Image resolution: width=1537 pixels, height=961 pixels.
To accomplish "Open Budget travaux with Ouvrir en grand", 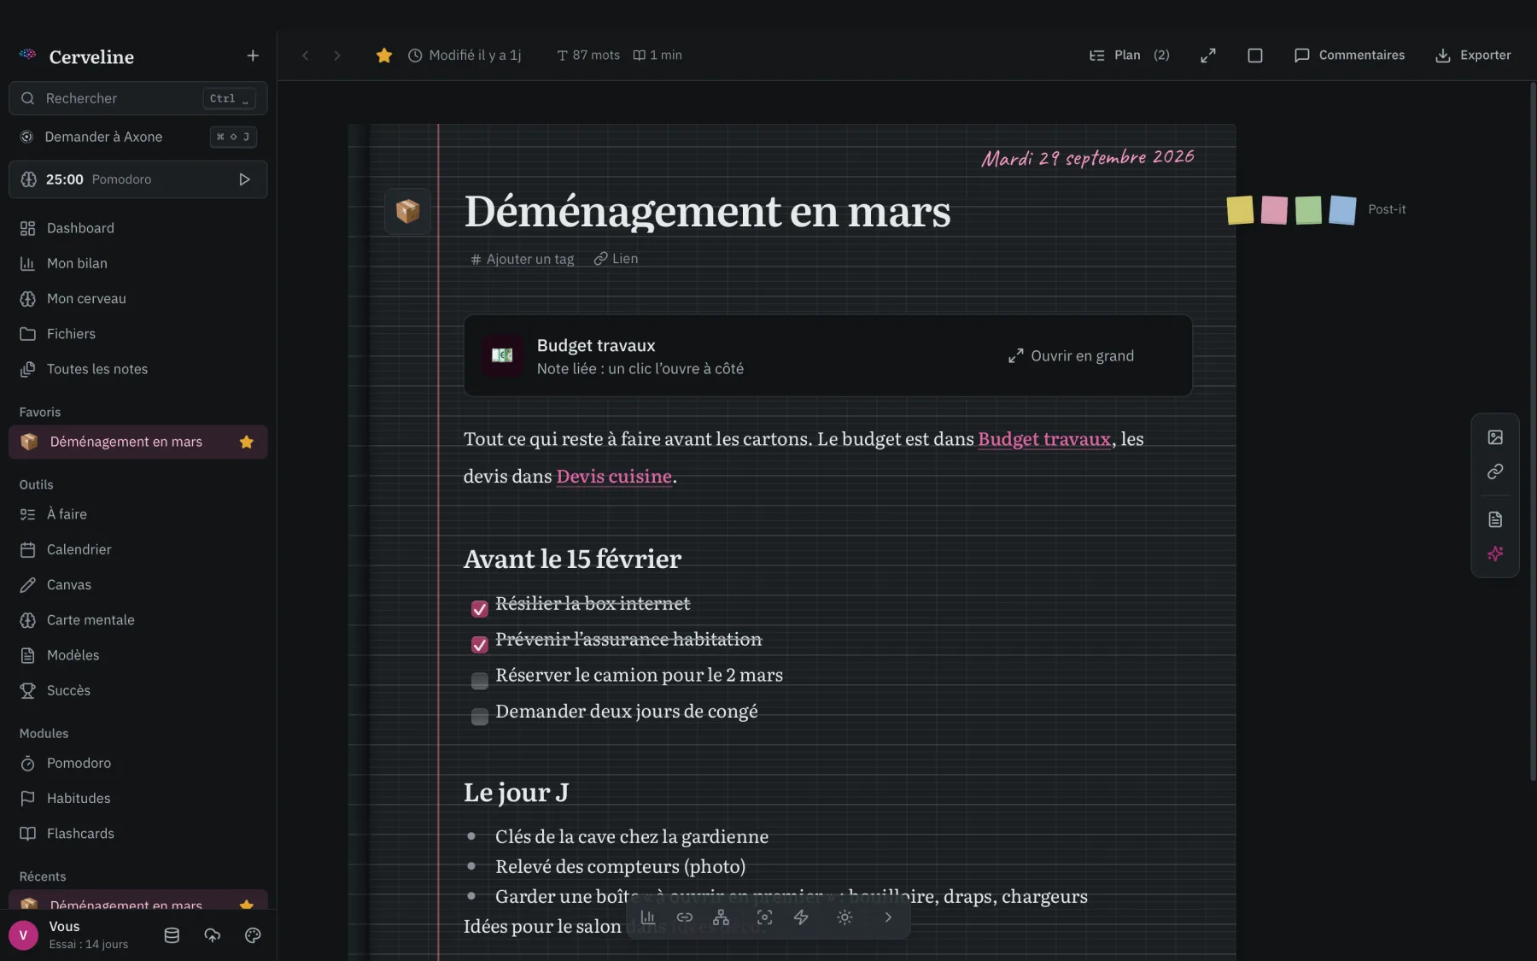I will click(1071, 356).
